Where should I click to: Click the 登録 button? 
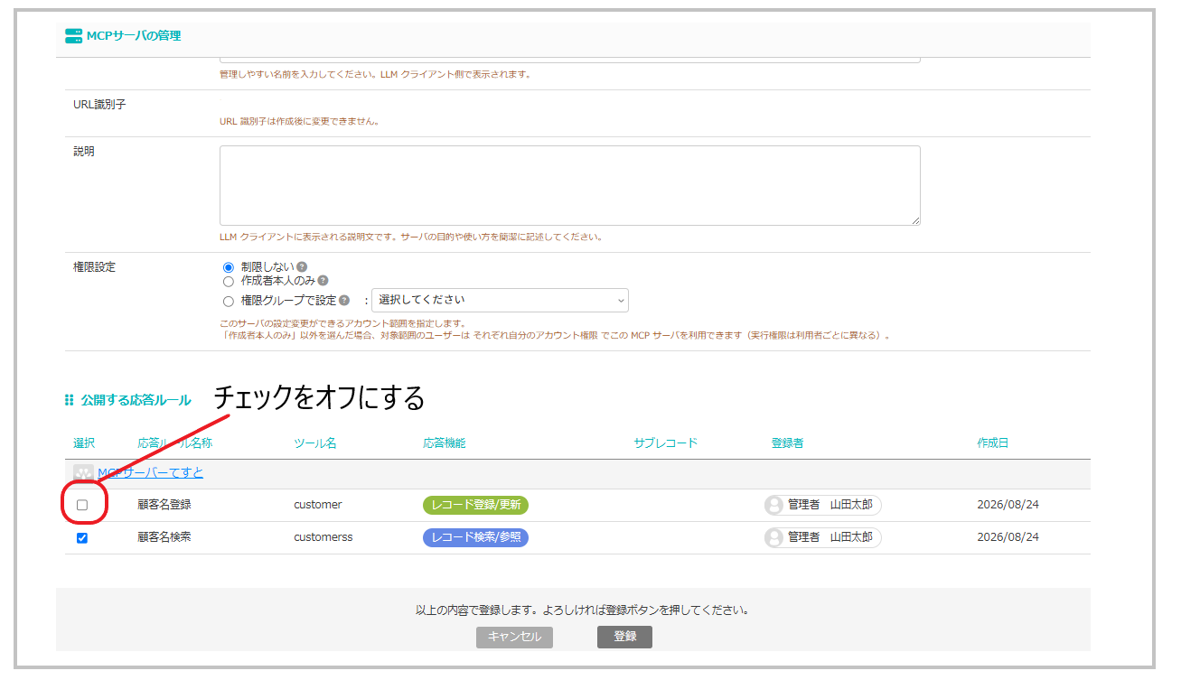pyautogui.click(x=624, y=637)
